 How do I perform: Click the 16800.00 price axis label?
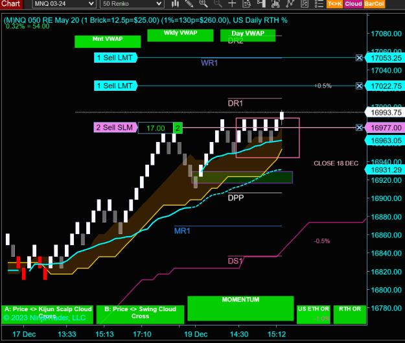click(x=386, y=290)
